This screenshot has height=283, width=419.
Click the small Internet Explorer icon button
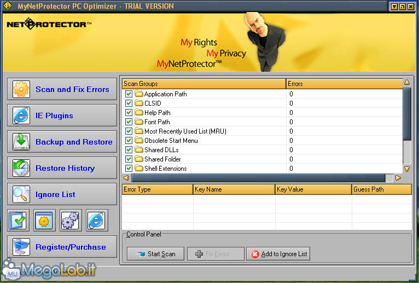coord(97,220)
